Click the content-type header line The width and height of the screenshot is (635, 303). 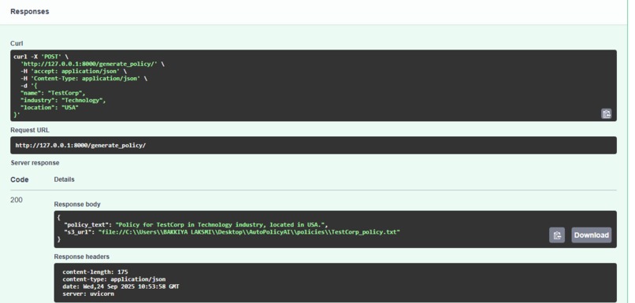113,279
